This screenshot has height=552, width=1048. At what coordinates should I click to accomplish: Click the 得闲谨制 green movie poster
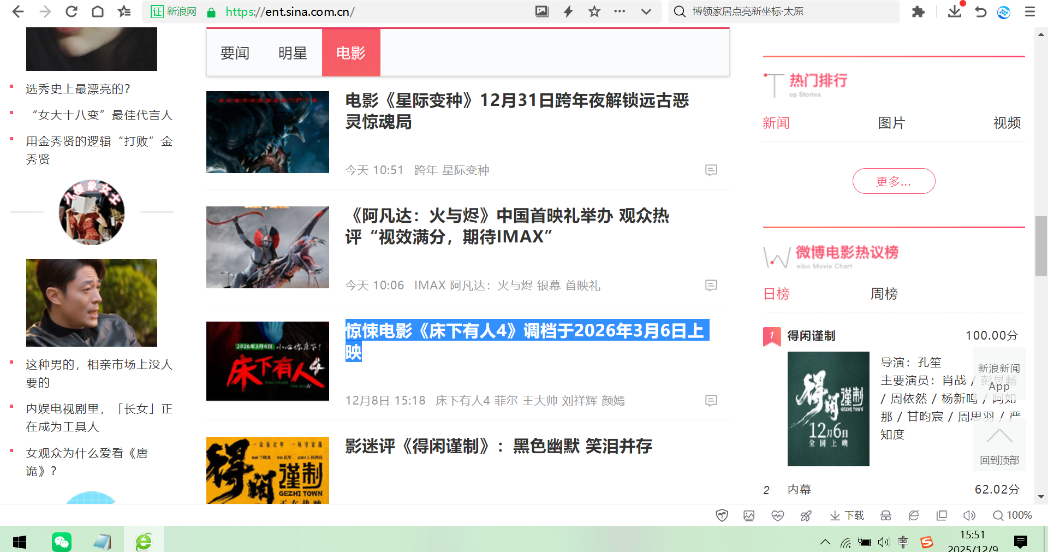pos(828,409)
